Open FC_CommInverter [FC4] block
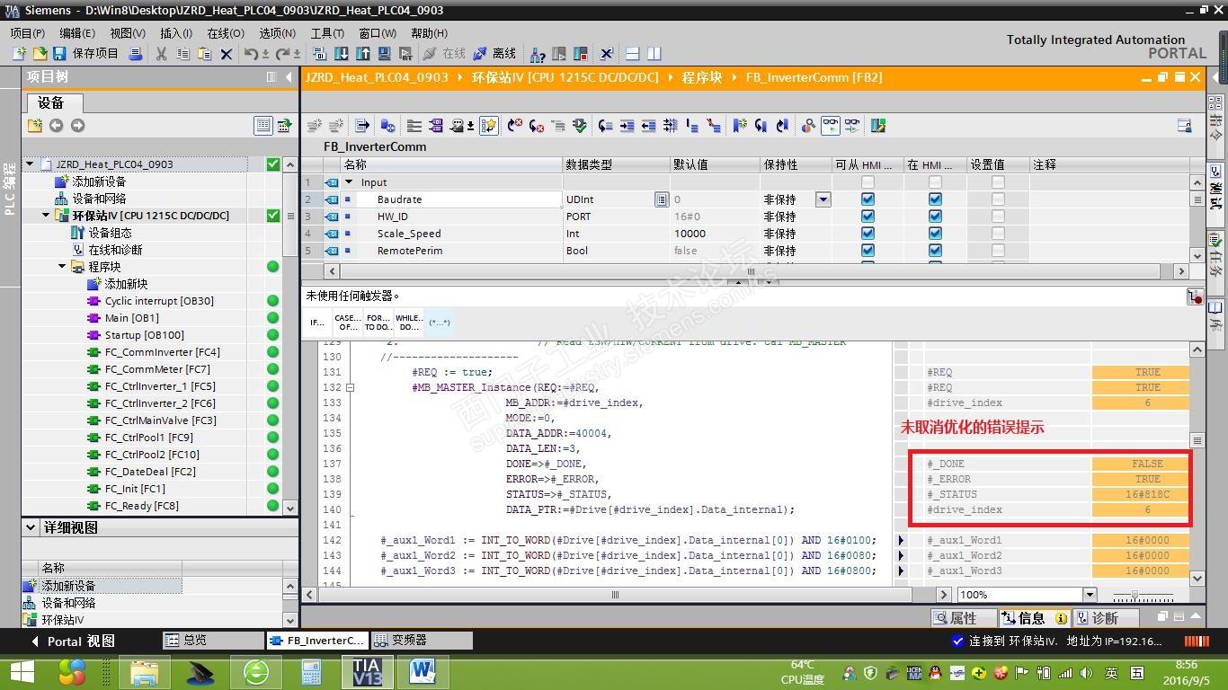Viewport: 1228px width, 690px height. [162, 352]
